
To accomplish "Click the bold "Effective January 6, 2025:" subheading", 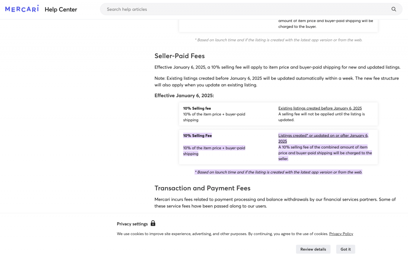I will 184,96.
